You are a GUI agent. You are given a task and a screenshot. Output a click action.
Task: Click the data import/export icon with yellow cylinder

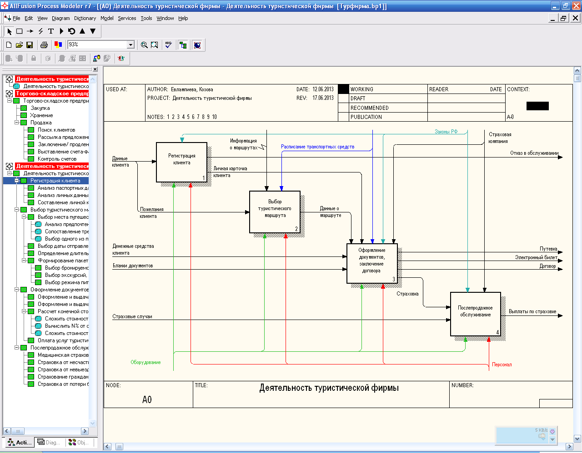(x=96, y=59)
